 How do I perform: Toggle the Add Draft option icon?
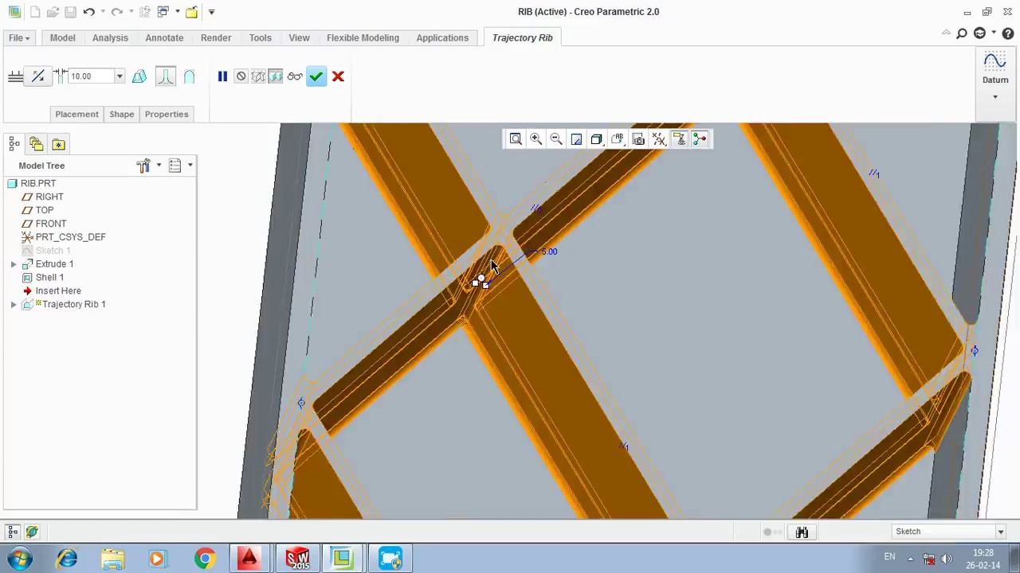(x=139, y=76)
